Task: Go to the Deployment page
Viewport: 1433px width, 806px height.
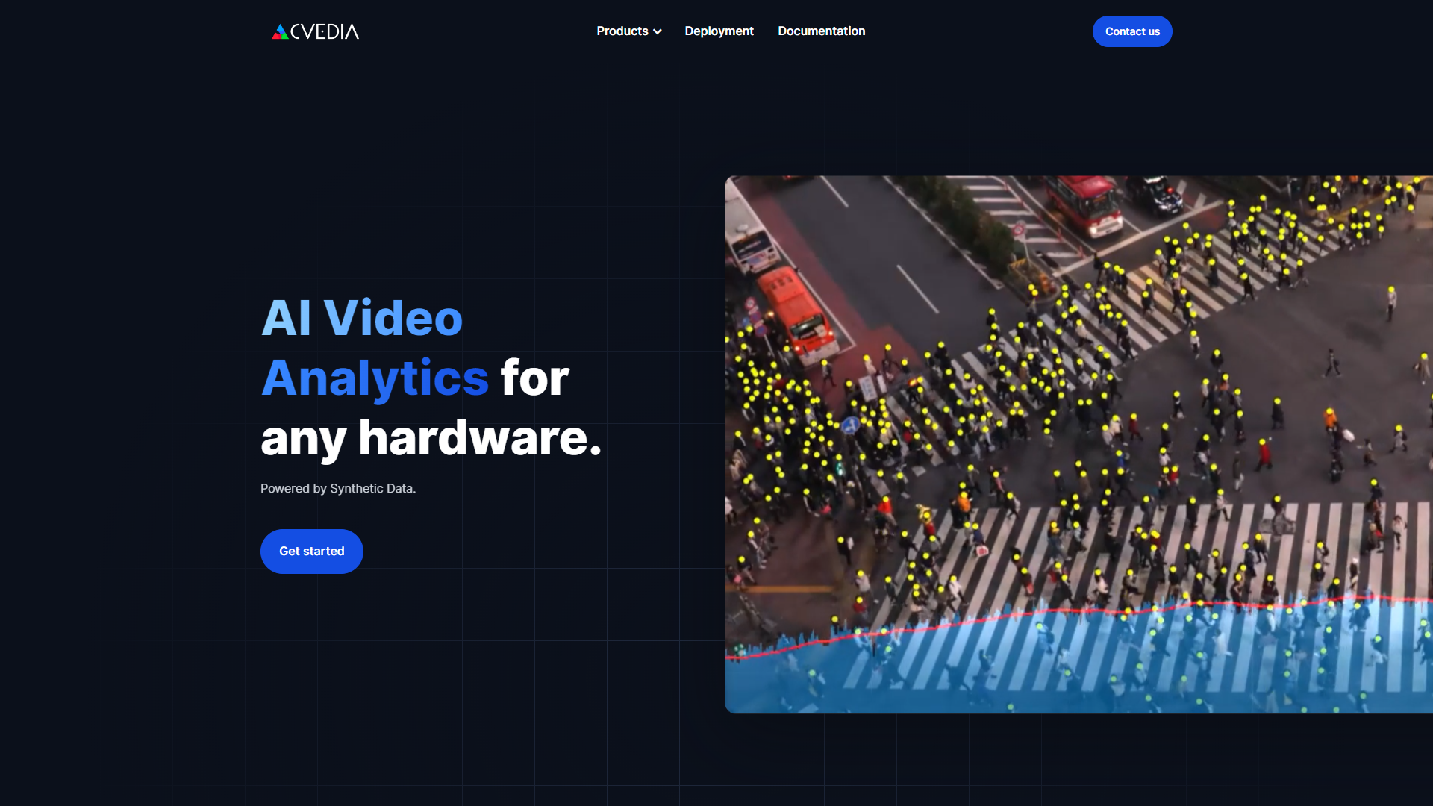Action: point(719,31)
